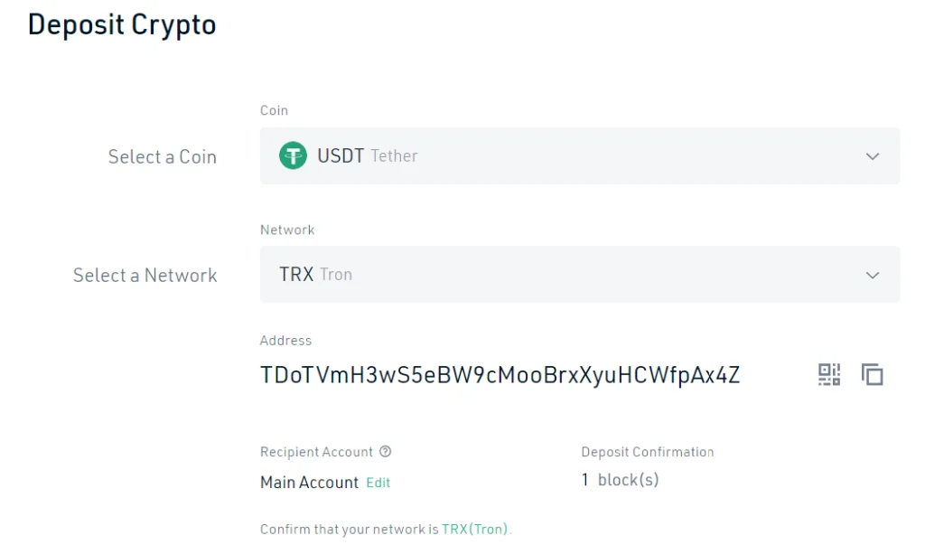Edit the recipient Main Account

coord(378,483)
